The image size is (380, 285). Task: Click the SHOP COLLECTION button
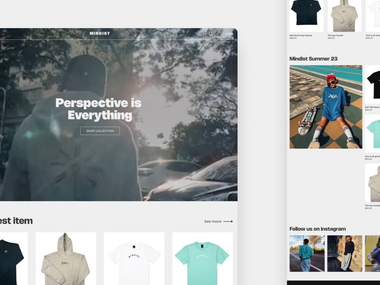point(100,131)
